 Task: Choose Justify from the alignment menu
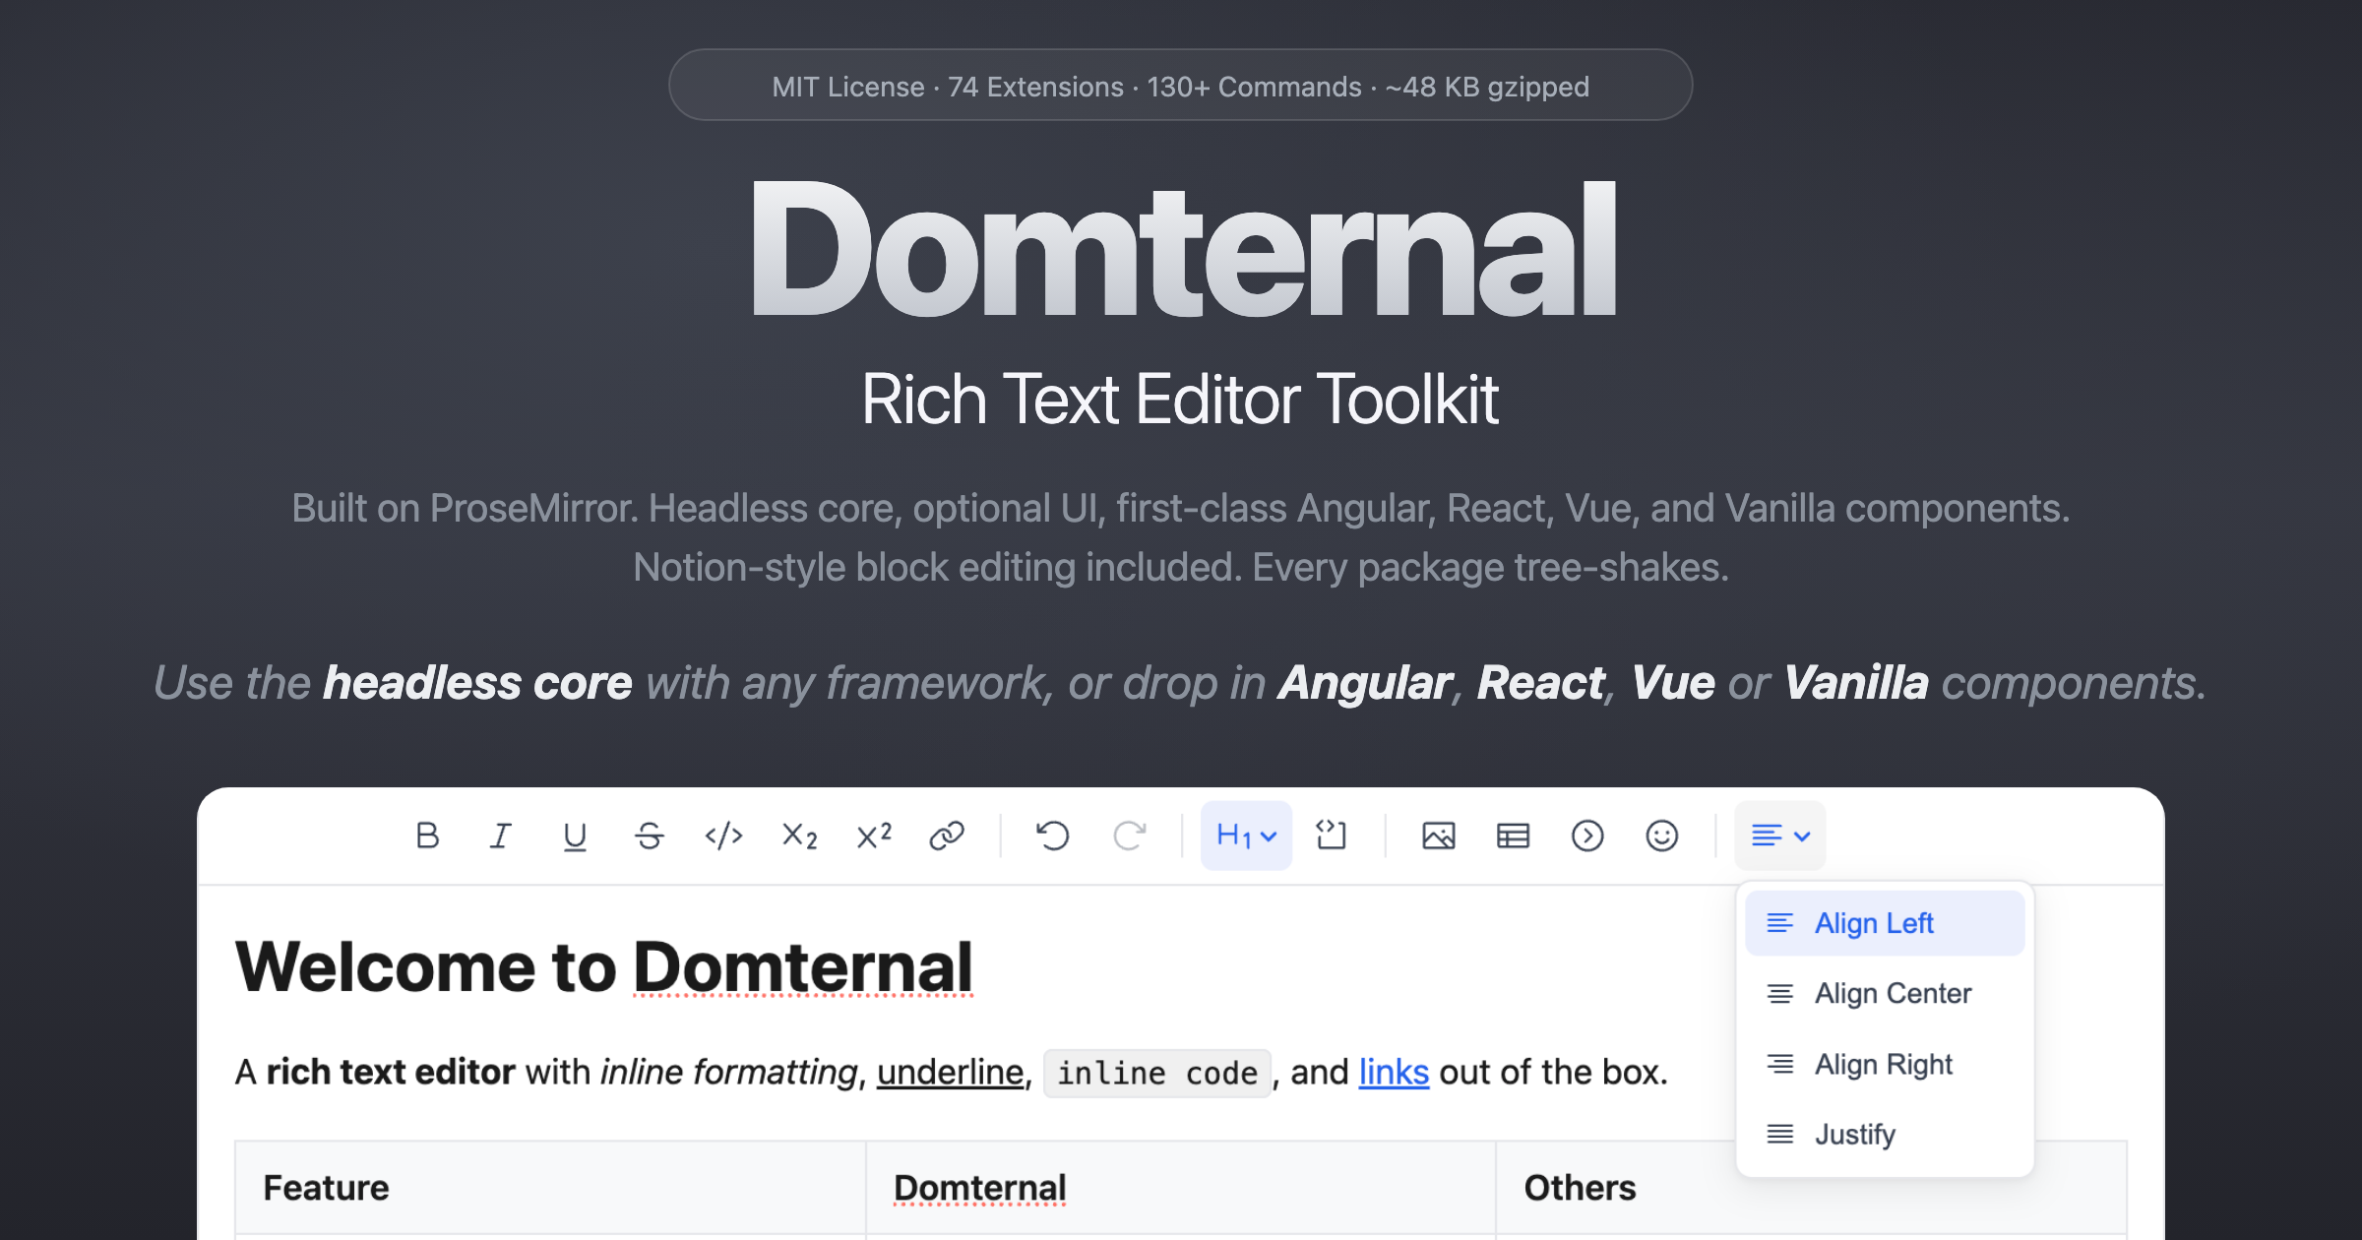[1885, 1135]
